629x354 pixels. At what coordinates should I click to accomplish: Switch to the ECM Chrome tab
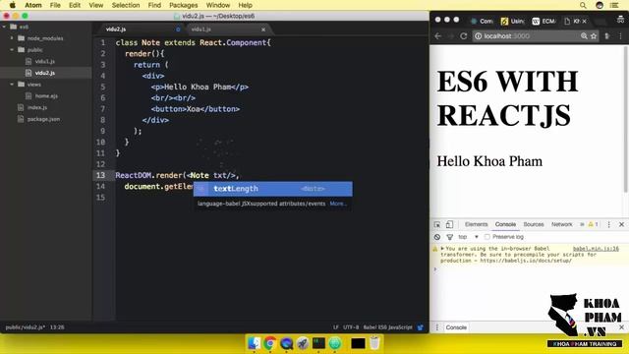(x=543, y=22)
